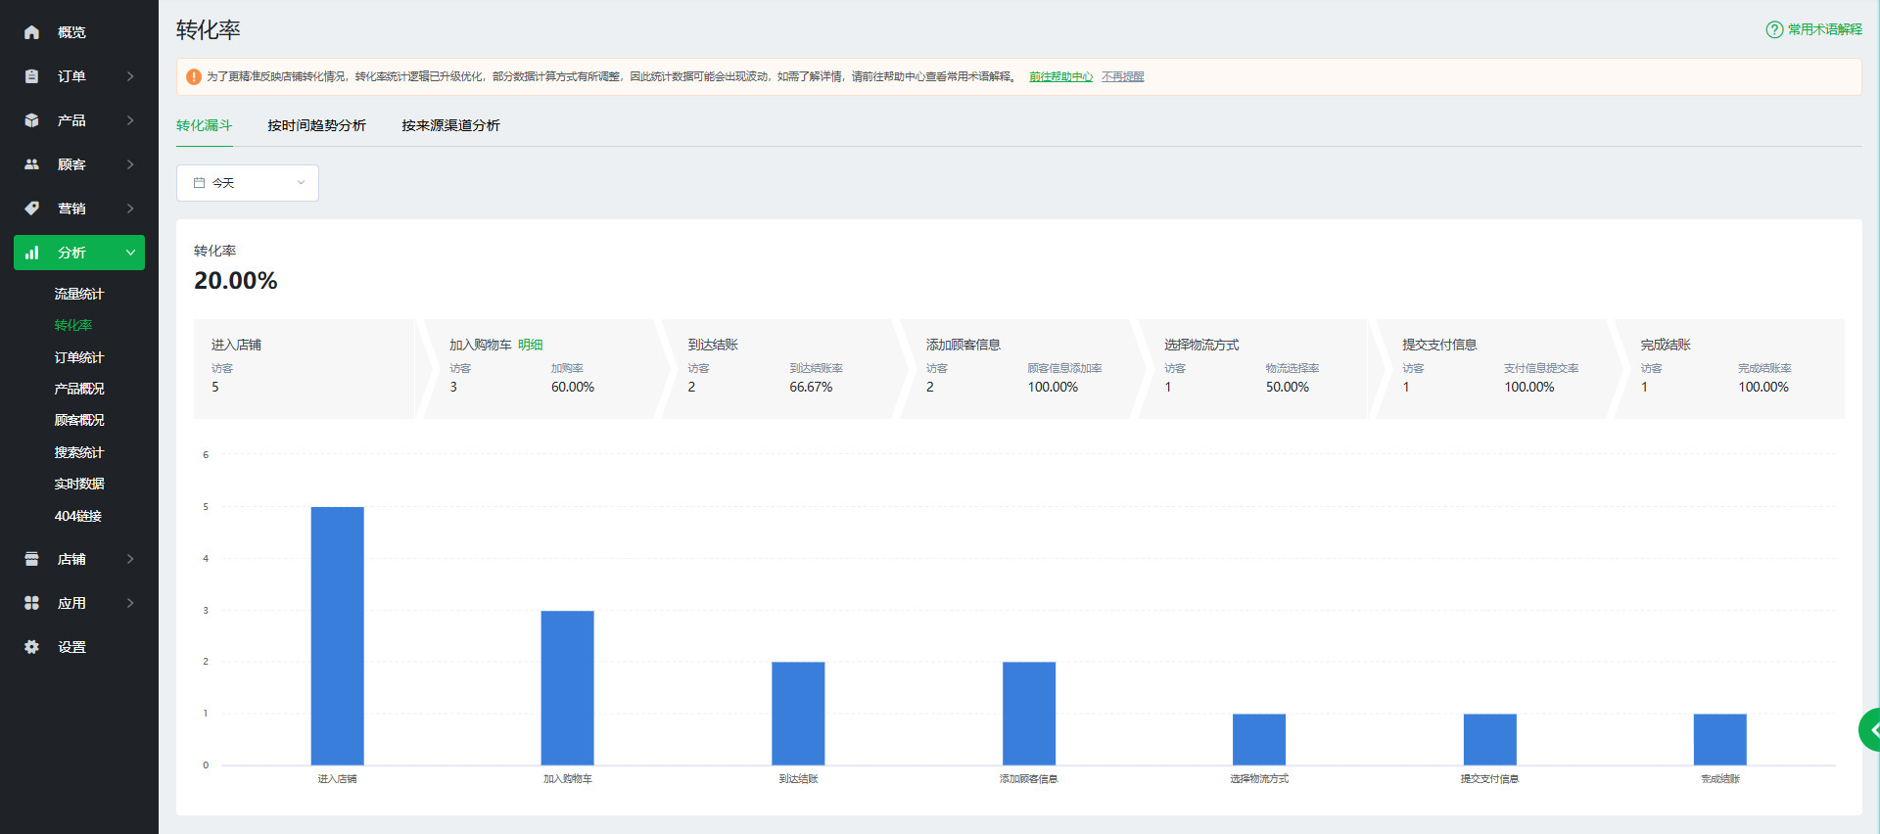Expand the 营销 menu chevron
Image resolution: width=1880 pixels, height=834 pixels.
tap(130, 208)
